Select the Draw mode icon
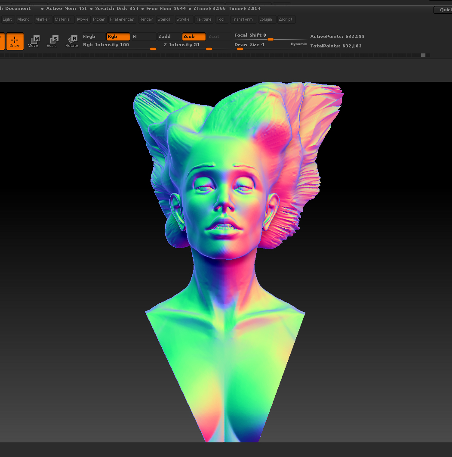 15,41
